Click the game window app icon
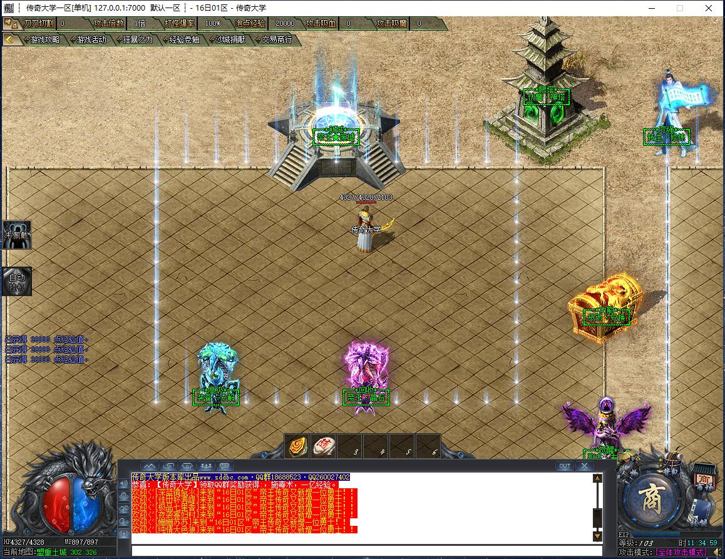 tap(8, 8)
